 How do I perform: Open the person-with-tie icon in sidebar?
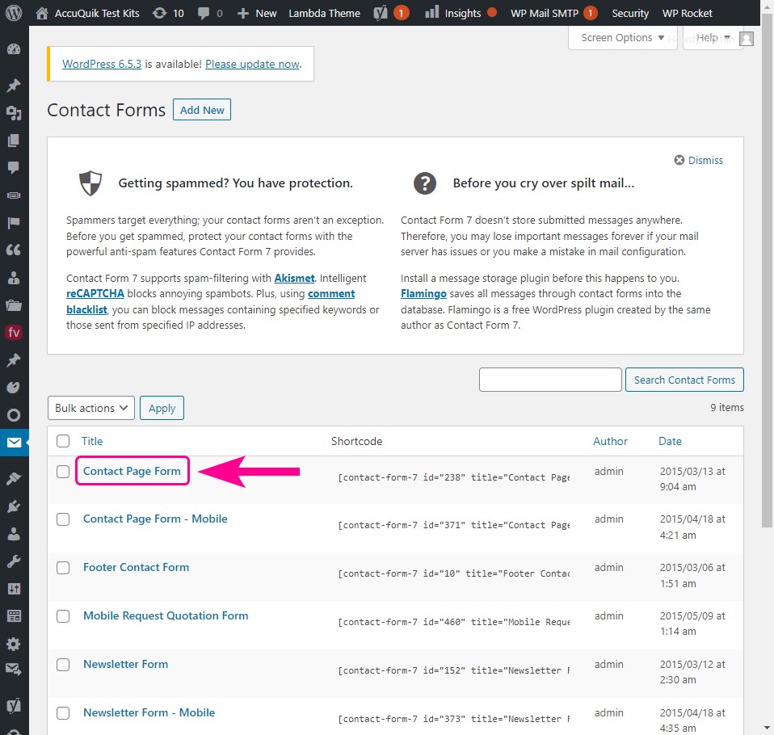click(14, 278)
